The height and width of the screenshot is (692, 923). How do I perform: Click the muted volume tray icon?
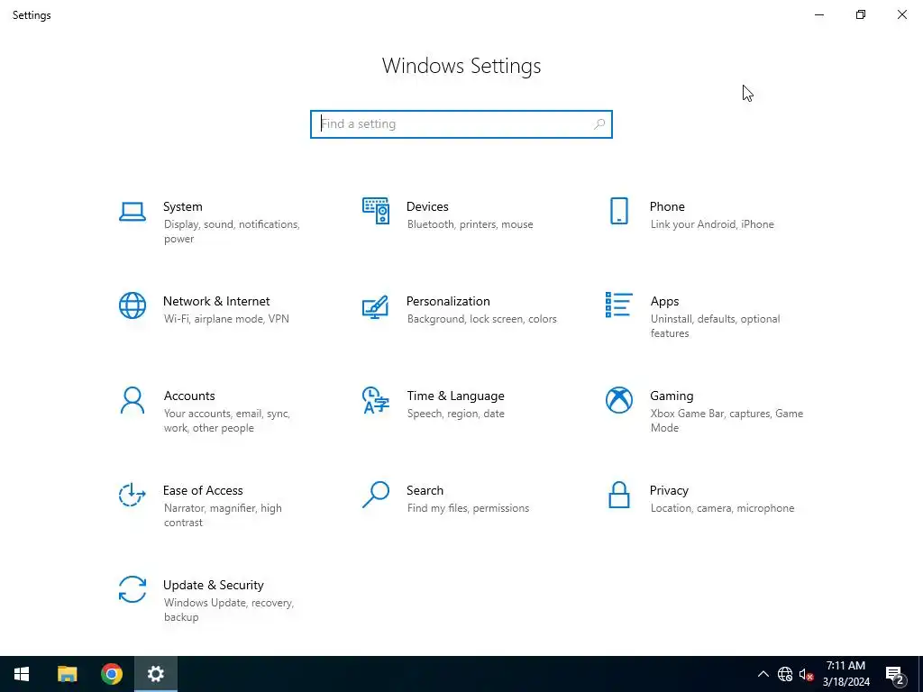point(806,674)
